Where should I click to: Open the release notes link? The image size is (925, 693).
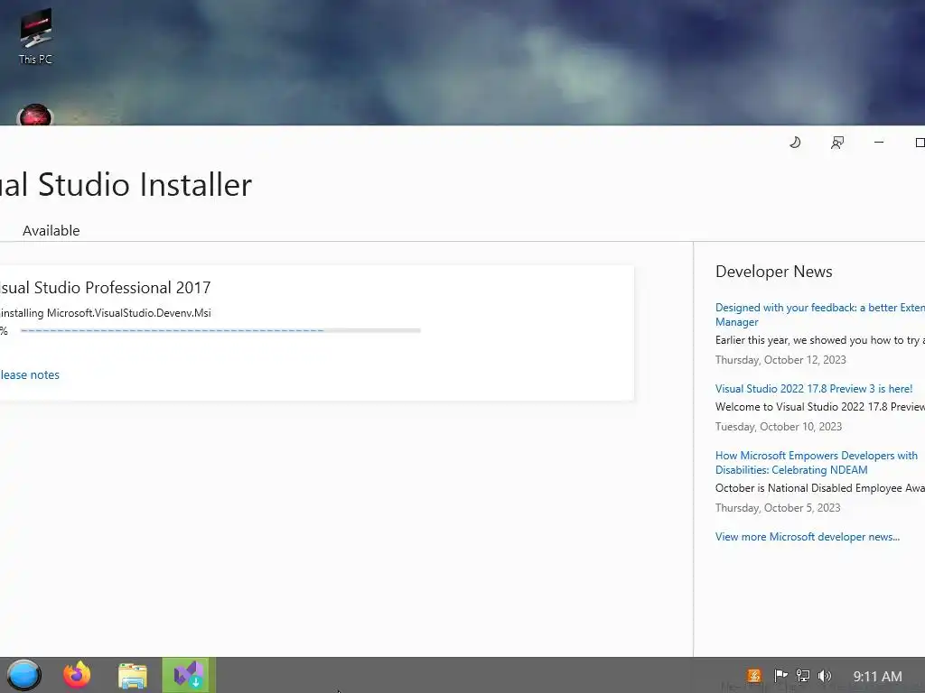(x=30, y=374)
